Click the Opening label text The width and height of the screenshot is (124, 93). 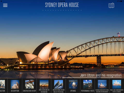click(73, 91)
